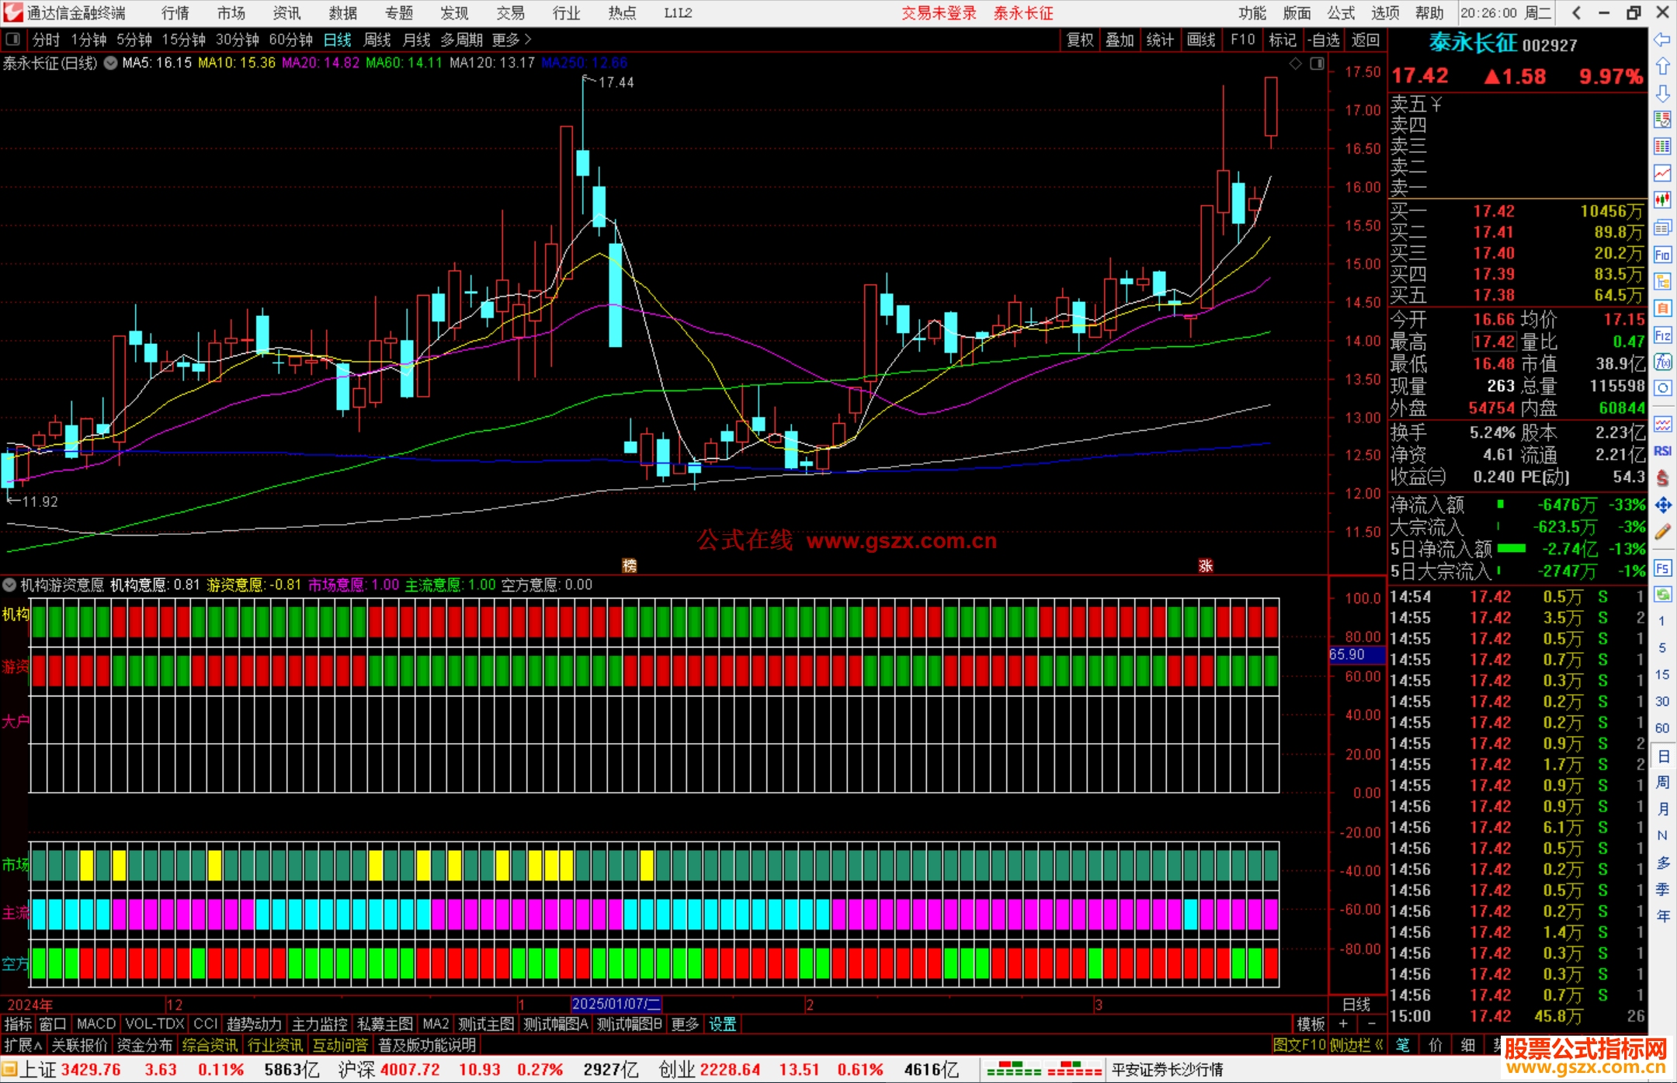Switch to the 周线 weekly chart tab
Viewport: 1677px width, 1083px height.
coord(377,40)
